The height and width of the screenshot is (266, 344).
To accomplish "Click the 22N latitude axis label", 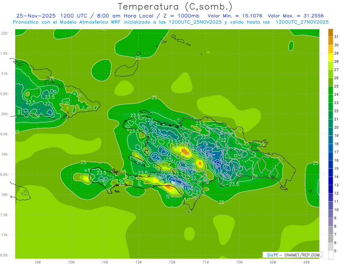I will pyautogui.click(x=5, y=33).
